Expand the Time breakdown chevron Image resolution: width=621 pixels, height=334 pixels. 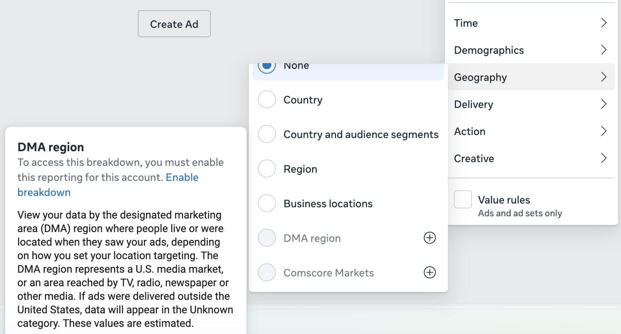click(x=603, y=23)
